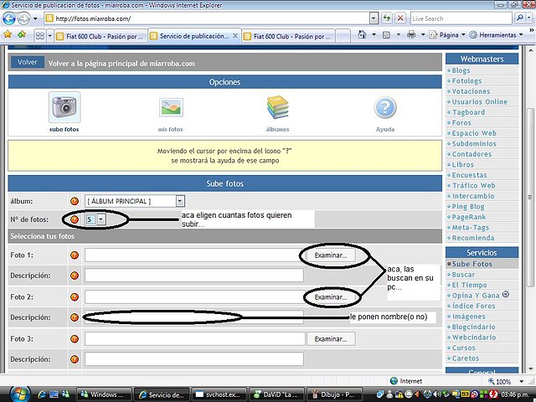Open DaViD "La ... taskbar button

(x=276, y=394)
